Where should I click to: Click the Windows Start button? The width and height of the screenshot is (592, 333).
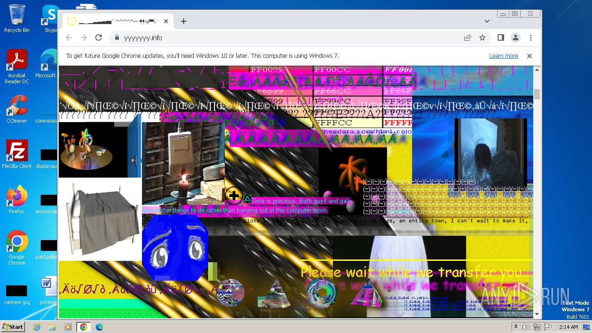click(13, 327)
